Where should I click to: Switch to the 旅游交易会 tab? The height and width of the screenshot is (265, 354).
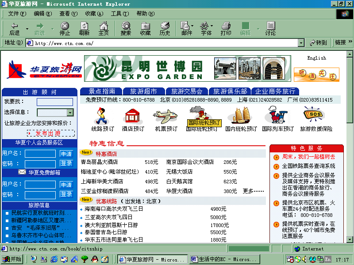click(187, 91)
